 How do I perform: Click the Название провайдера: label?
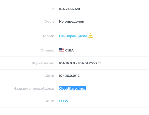[34, 88]
